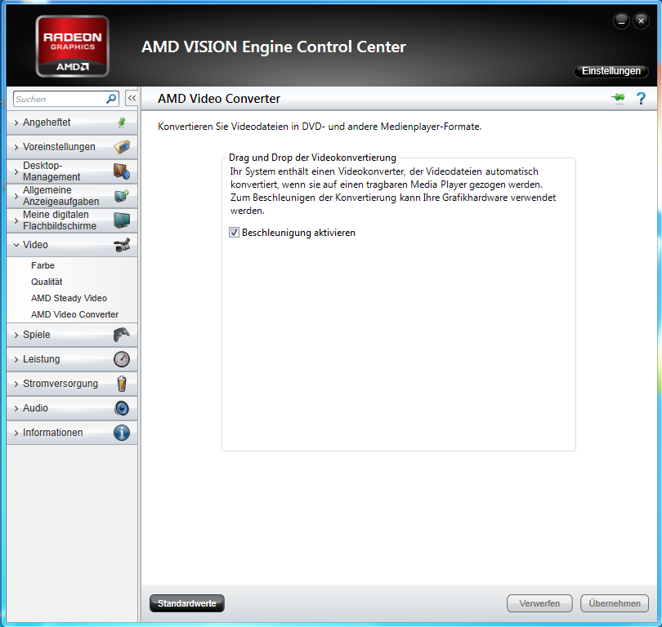Click the green pin icon beside Angeheftet
The width and height of the screenshot is (662, 627).
[122, 122]
